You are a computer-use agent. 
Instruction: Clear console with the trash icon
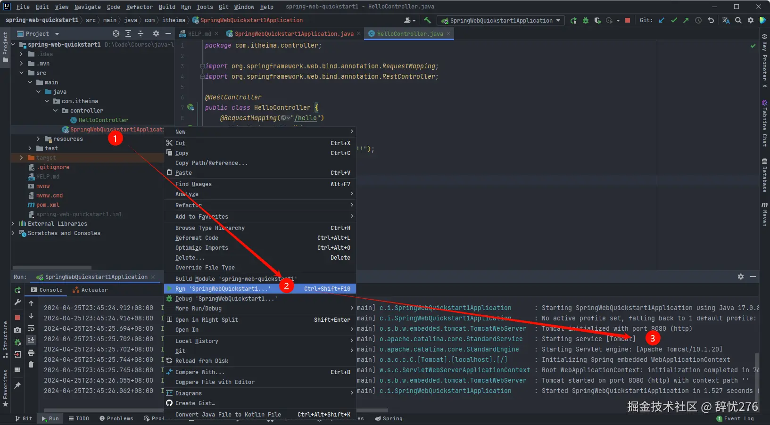click(x=31, y=364)
